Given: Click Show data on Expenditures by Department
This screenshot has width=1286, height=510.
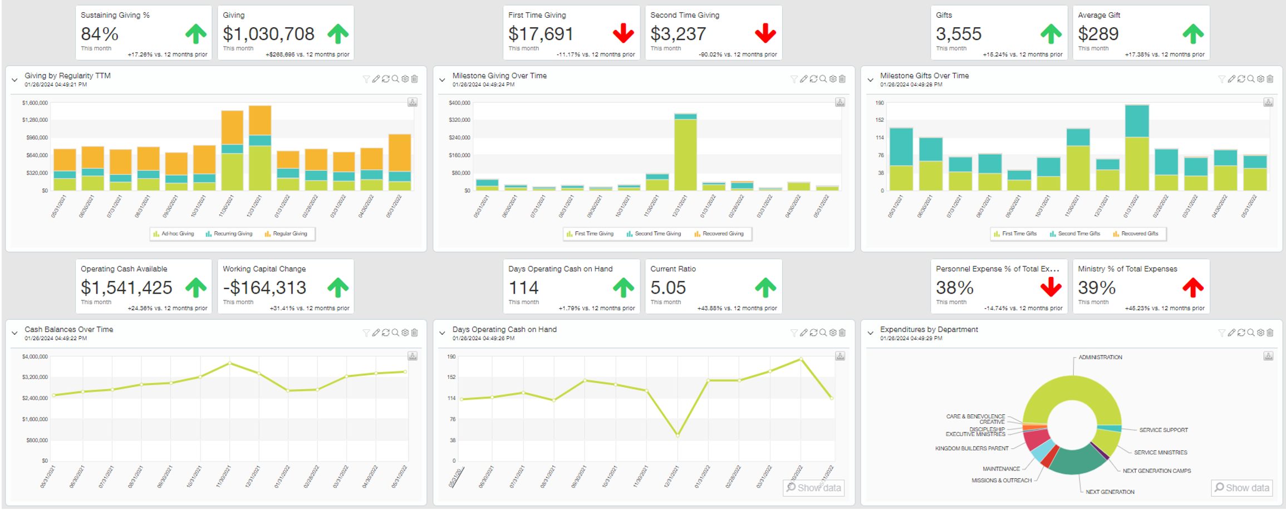Looking at the screenshot, I should click(1241, 488).
